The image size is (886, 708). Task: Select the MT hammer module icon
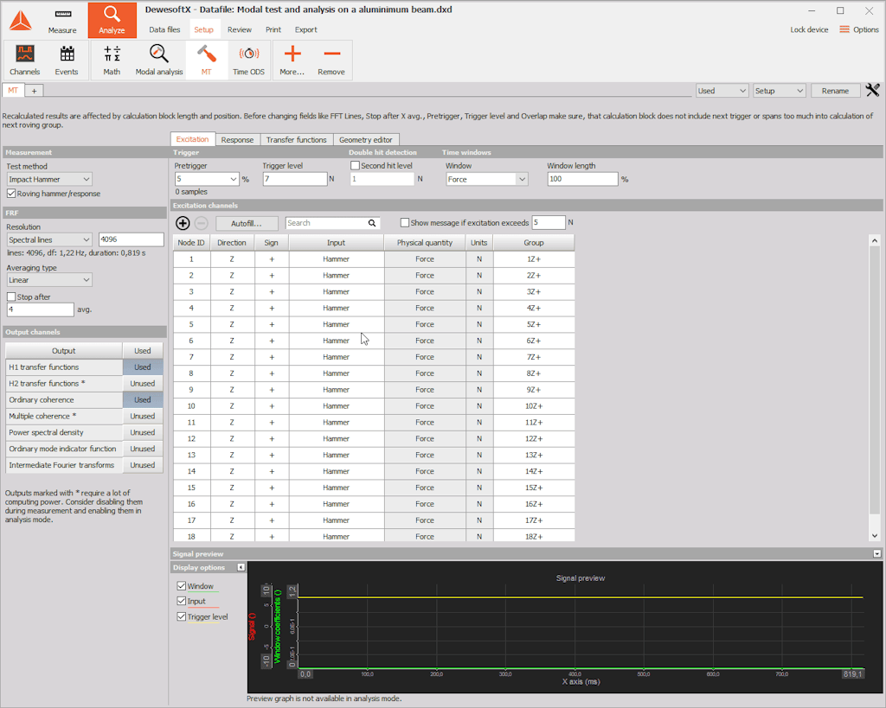tap(206, 60)
